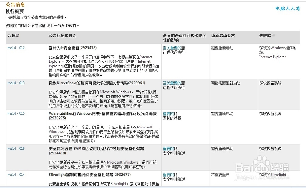Click 微软视窗系统 in ms14-013 row
The height and width of the screenshot is (188, 306).
click(270, 83)
